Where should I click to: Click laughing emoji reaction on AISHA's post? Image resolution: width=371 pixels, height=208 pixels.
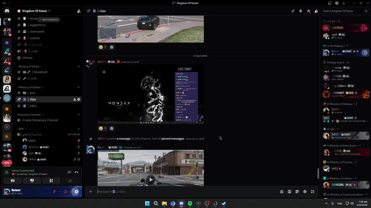coord(103,129)
